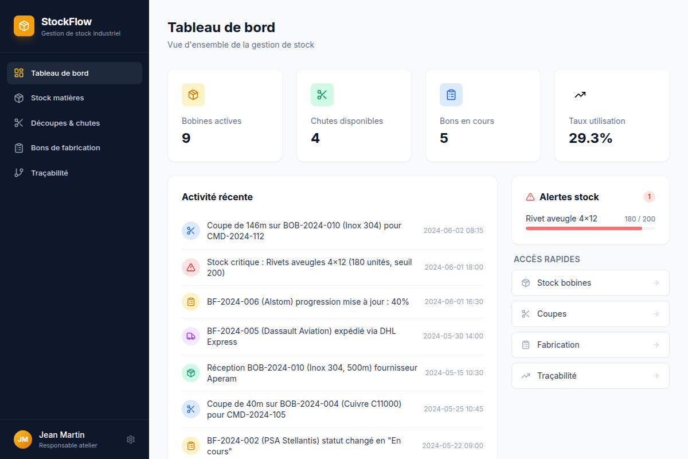
Task: Click 'Coupe de 40m sur BOB-2024-004' text
Action: point(304,409)
